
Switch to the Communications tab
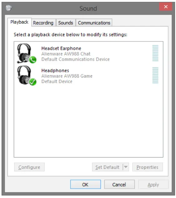[x=94, y=23]
